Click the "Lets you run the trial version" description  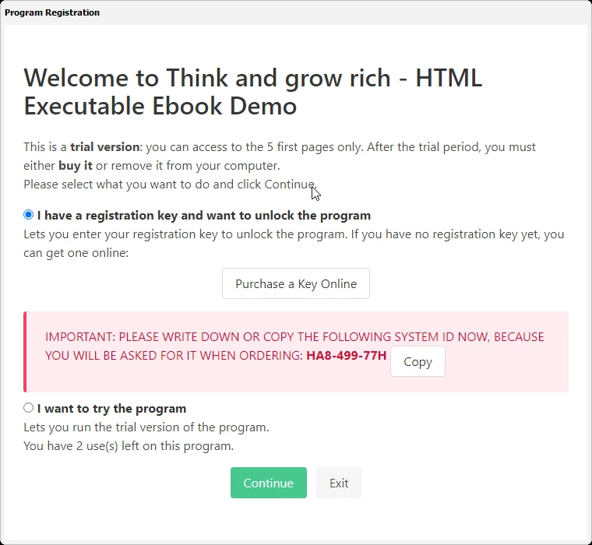[146, 427]
